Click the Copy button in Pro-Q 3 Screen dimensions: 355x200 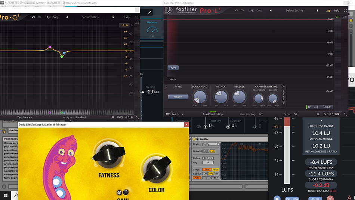click(55, 17)
